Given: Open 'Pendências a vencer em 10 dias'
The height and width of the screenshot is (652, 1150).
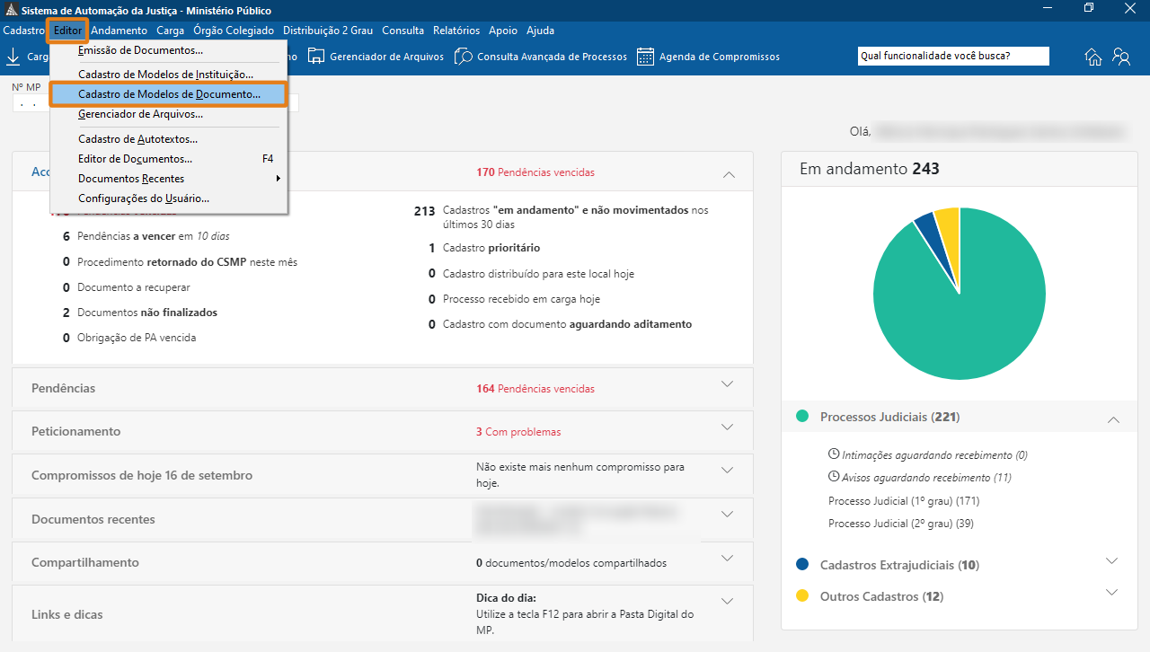Looking at the screenshot, I should click(x=154, y=236).
